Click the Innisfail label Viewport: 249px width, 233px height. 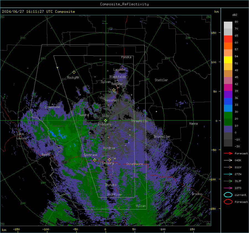tap(112, 100)
